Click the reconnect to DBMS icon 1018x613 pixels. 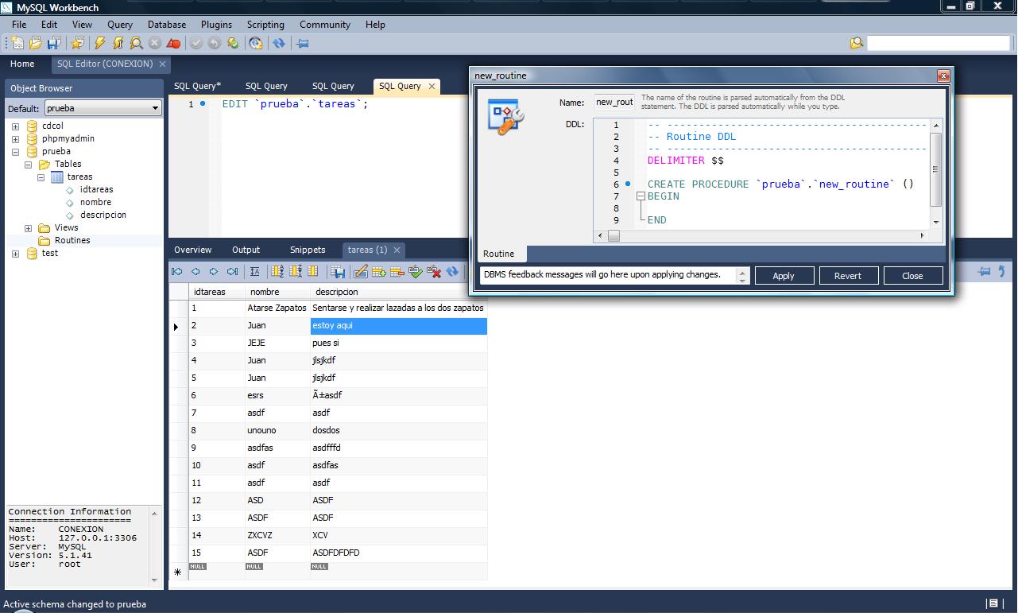(x=256, y=43)
